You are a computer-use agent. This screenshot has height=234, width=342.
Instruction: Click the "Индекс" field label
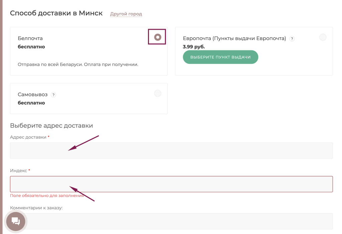pyautogui.click(x=18, y=171)
